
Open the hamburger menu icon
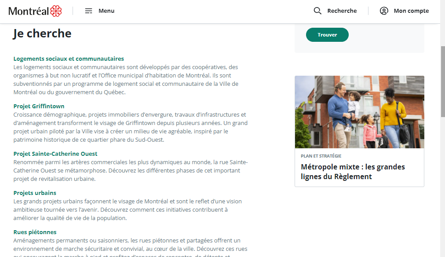88,11
